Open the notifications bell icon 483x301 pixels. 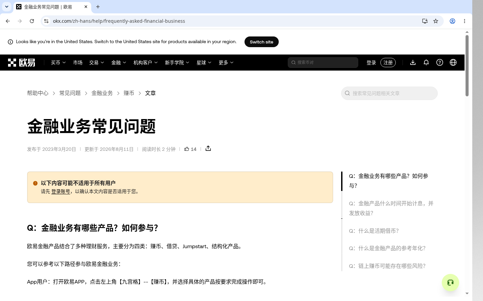(x=426, y=63)
